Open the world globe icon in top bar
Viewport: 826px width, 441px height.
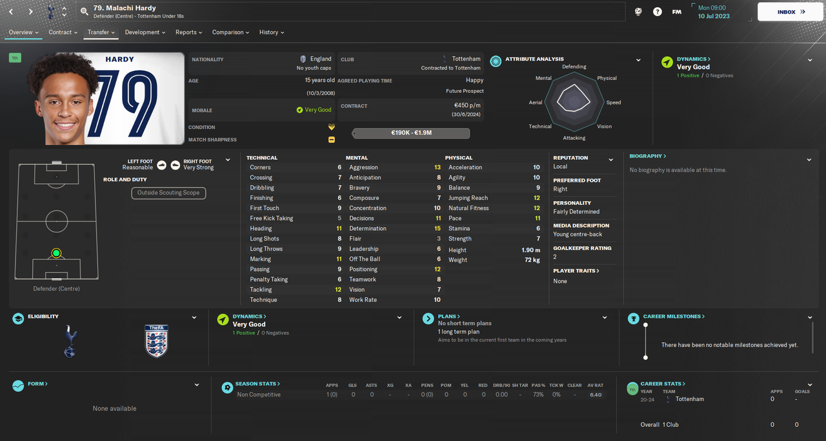point(638,12)
